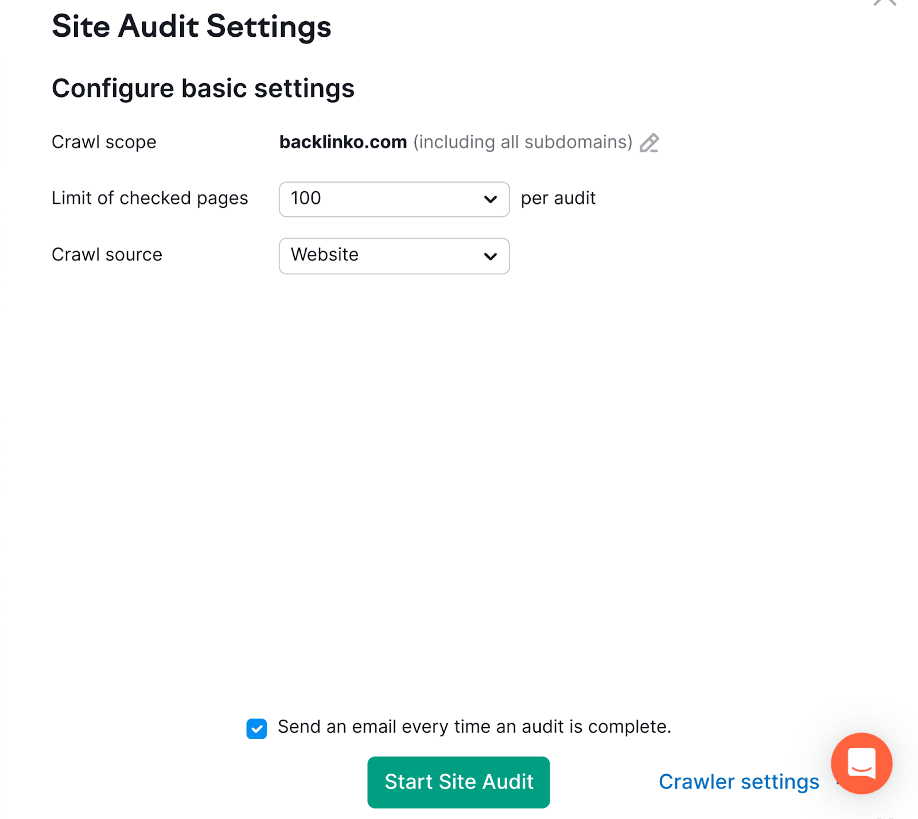This screenshot has height=819, width=918.
Task: Open the Crawler settings link
Action: tap(739, 782)
